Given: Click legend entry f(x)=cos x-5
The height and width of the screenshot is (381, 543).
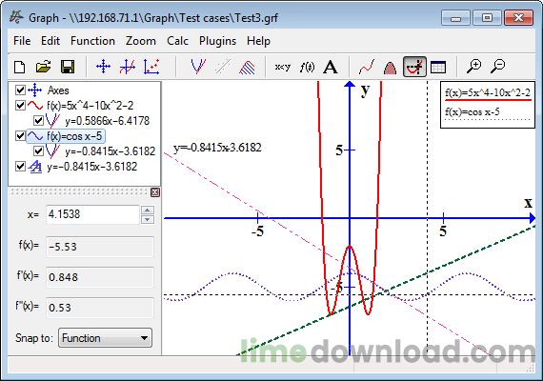Looking at the screenshot, I should (473, 111).
